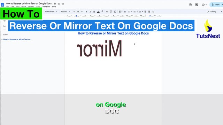Click the numbered list icon

click(x=140, y=11)
